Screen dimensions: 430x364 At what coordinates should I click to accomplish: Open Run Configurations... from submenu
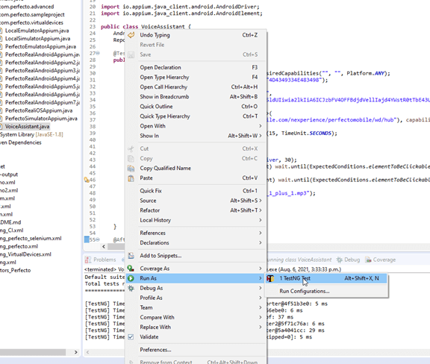(x=305, y=291)
